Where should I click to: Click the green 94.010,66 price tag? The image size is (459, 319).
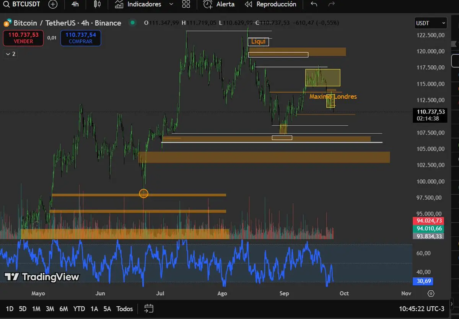tap(429, 228)
